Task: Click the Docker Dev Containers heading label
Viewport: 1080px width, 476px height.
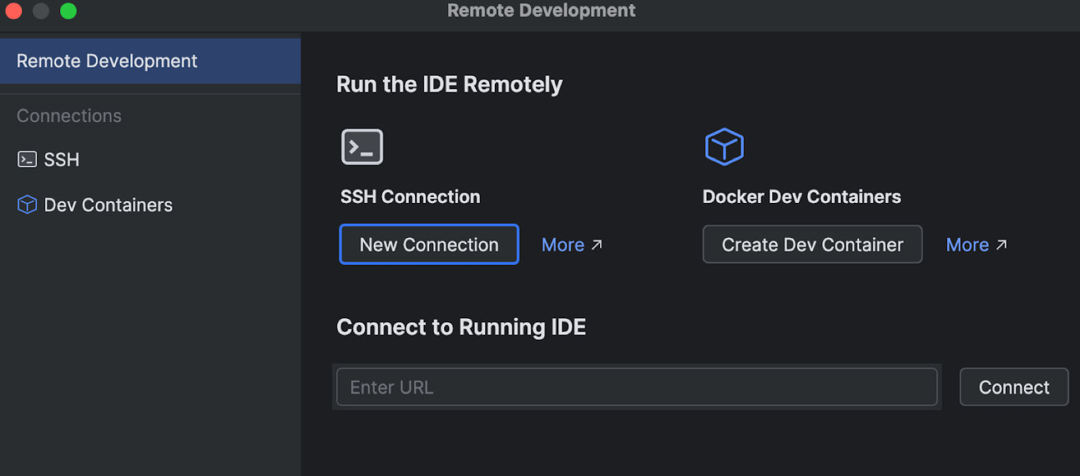Action: pos(801,197)
